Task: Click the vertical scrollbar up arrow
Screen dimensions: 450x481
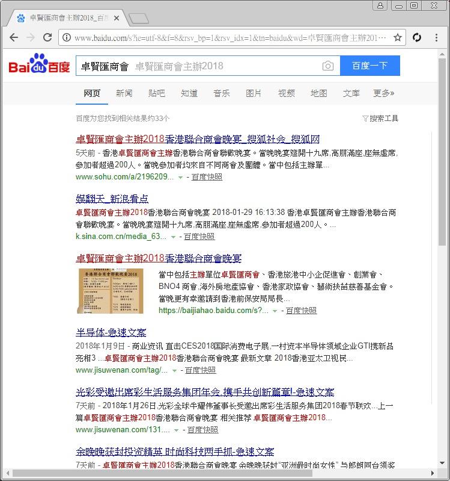Action: coord(442,55)
